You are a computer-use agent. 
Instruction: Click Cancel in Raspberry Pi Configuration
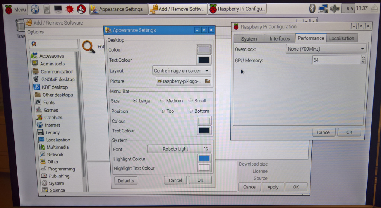pos(324,132)
